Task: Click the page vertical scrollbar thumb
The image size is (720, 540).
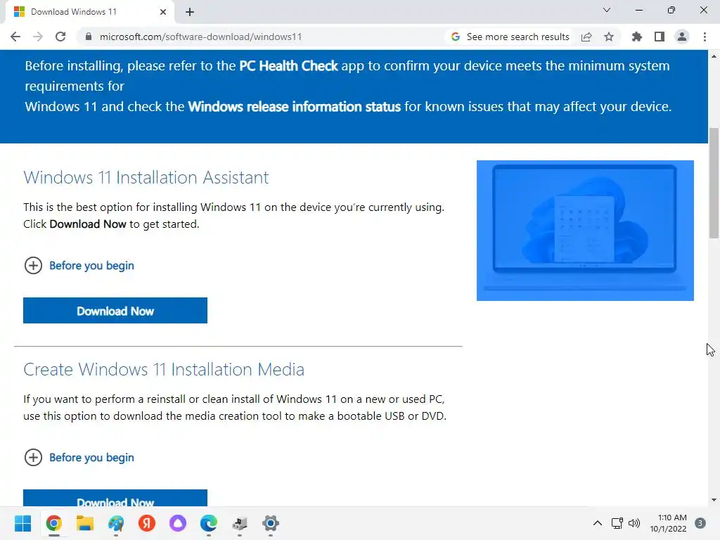Action: pyautogui.click(x=714, y=183)
